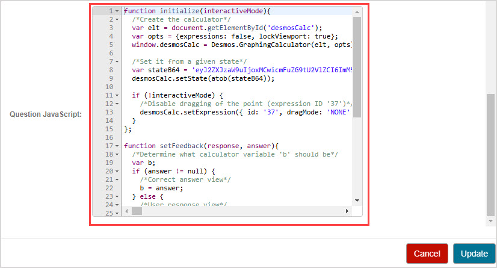Click the editor's horizontal scroll right arrow
The height and width of the screenshot is (268, 497).
(x=347, y=211)
